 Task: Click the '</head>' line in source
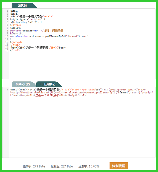[15, 45]
